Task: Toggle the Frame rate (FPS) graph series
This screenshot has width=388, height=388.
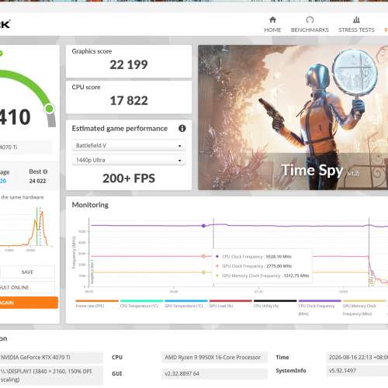Action: [x=97, y=304]
